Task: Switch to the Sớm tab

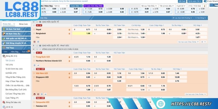Action: coord(5,52)
